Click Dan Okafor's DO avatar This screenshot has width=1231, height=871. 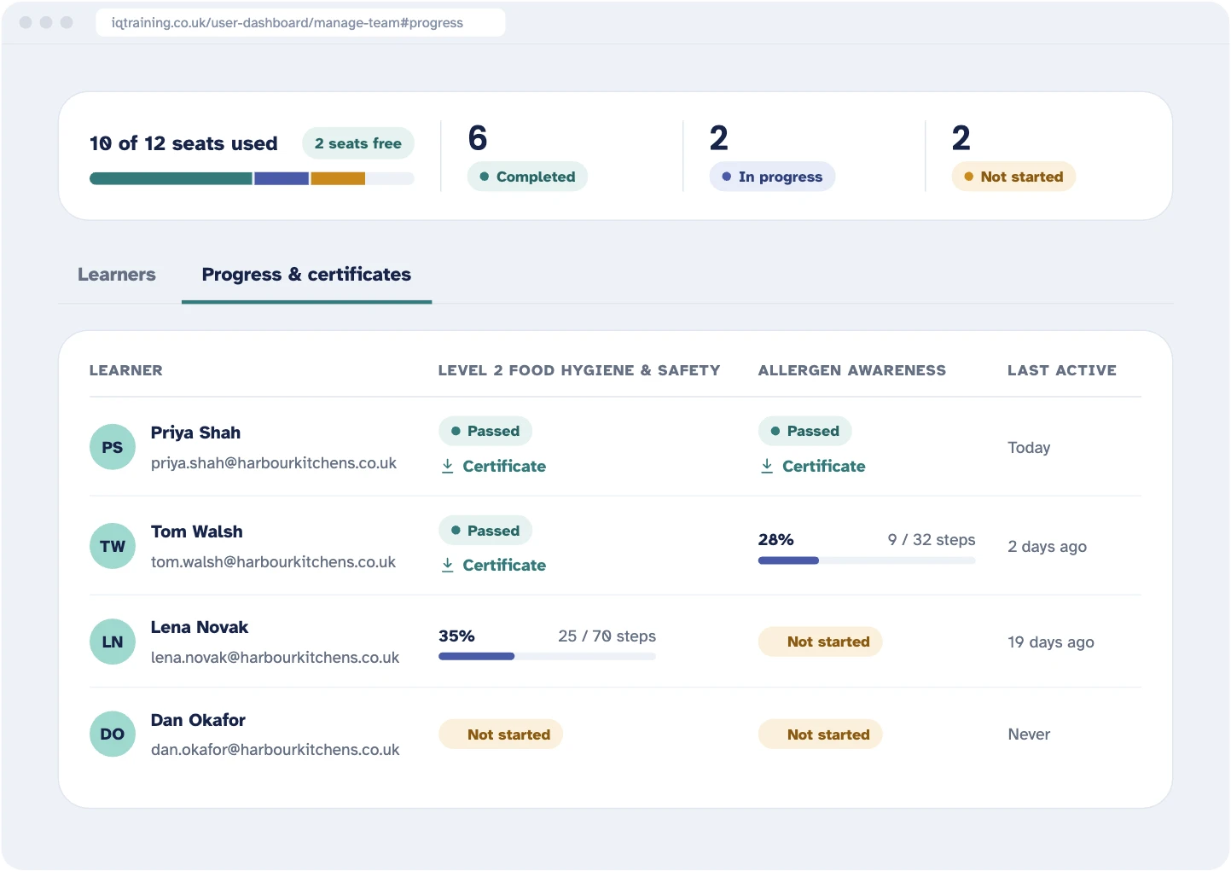pos(113,734)
